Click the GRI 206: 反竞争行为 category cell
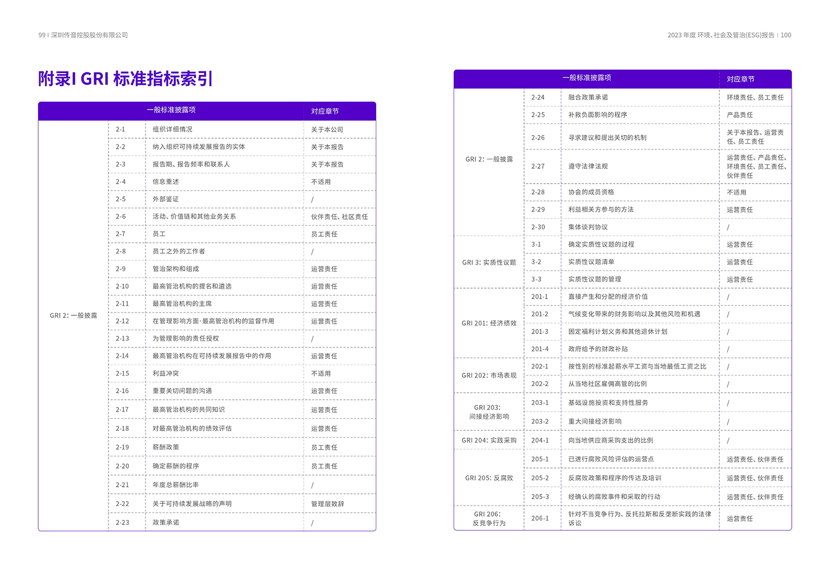This screenshot has width=830, height=562. pos(489,518)
